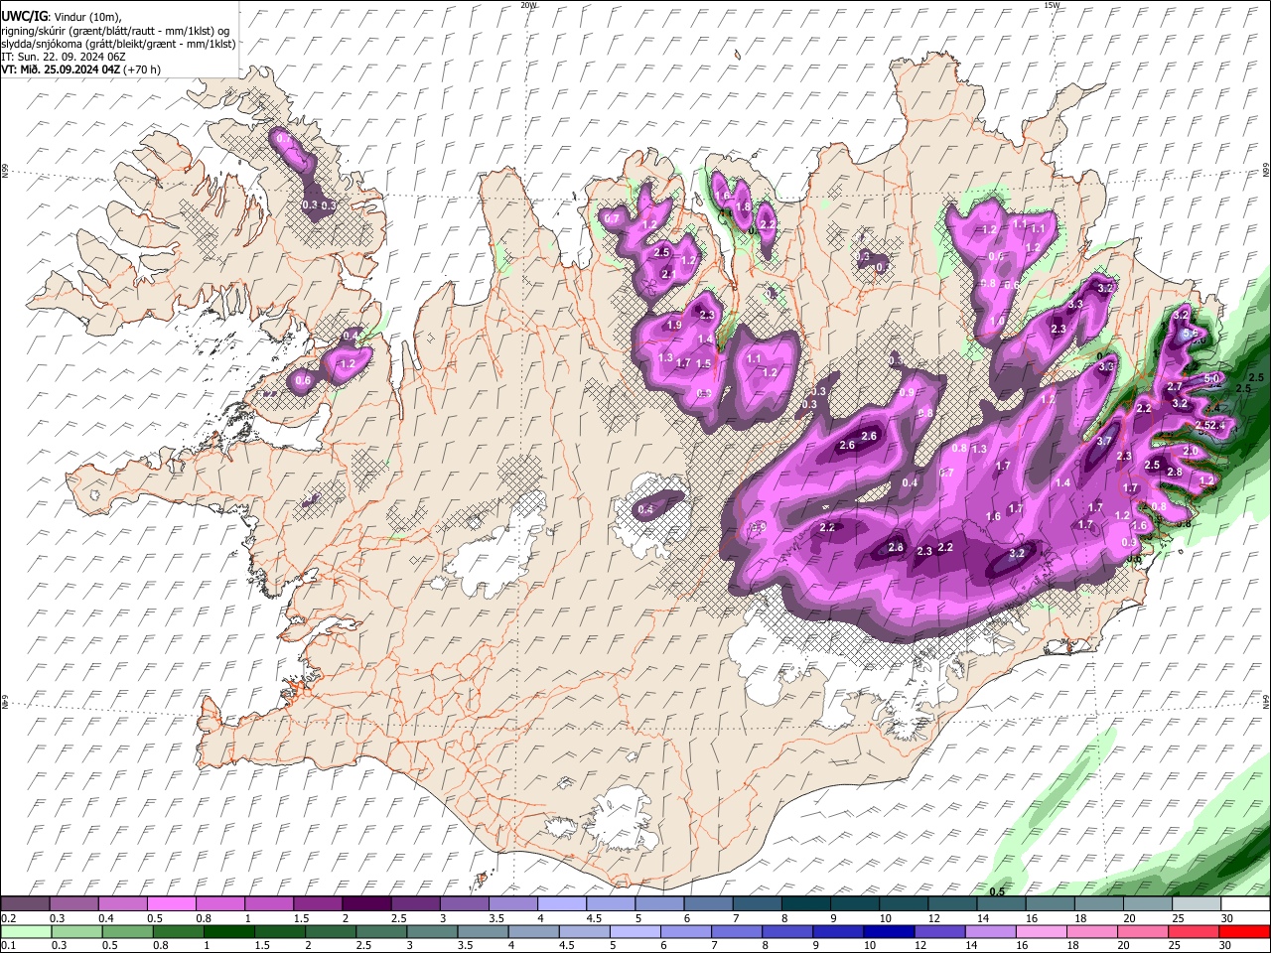Click the darkest green 1 swatch in lower legend
This screenshot has width=1271, height=953.
[230, 931]
